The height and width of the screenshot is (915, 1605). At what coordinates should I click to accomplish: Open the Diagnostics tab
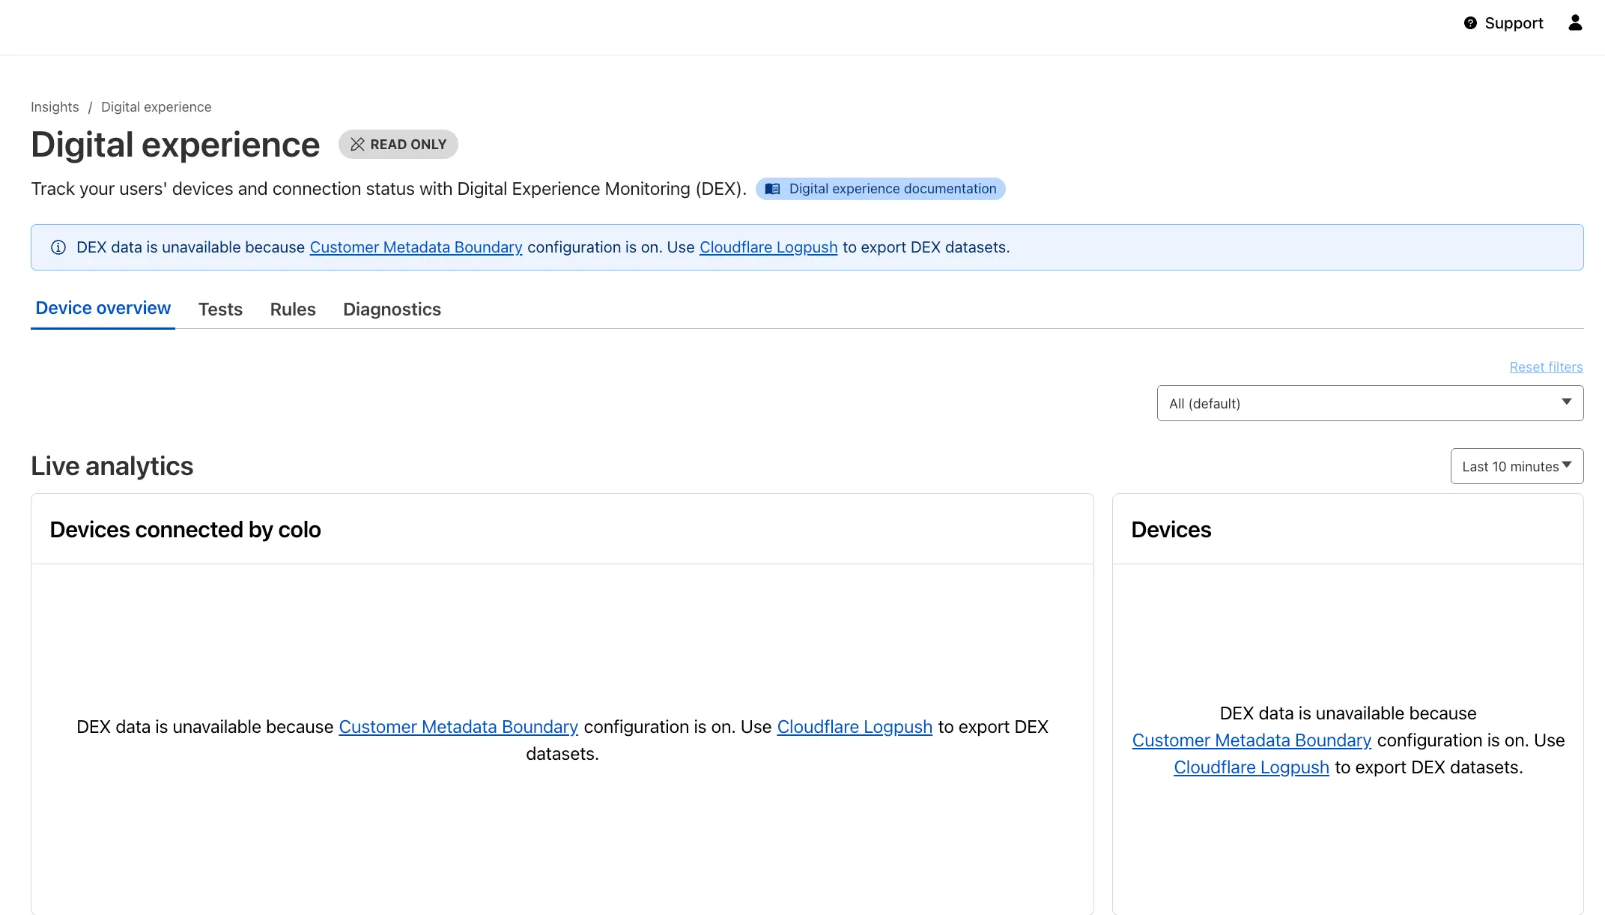pyautogui.click(x=392, y=309)
